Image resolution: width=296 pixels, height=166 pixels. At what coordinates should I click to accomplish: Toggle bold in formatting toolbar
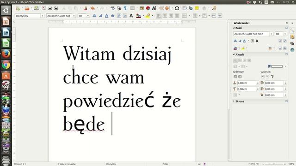point(94,16)
